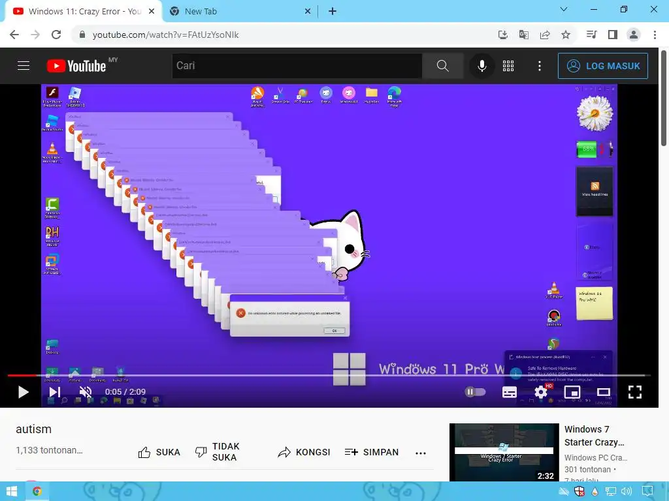
Task: Open the network tray icon
Action: pyautogui.click(x=611, y=492)
